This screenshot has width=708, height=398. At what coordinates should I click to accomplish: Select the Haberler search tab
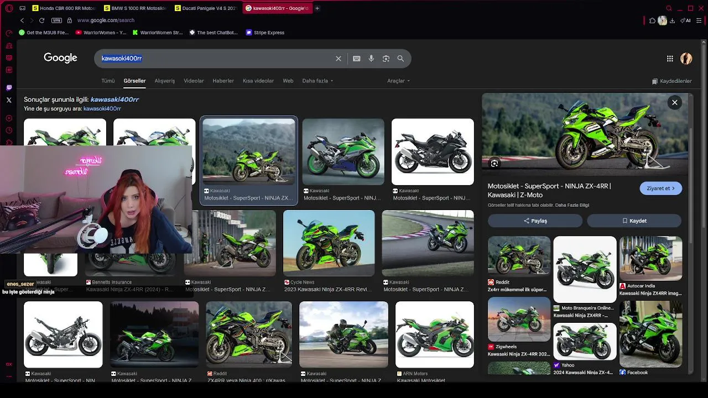pyautogui.click(x=223, y=81)
